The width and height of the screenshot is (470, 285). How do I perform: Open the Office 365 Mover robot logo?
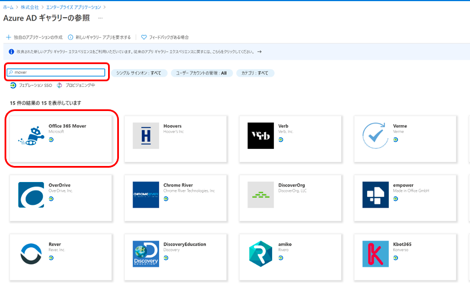(x=31, y=136)
